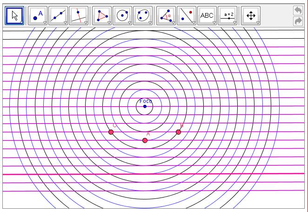Open the Polygon tool dropdown arrow
The height and width of the screenshot is (212, 308).
point(109,22)
